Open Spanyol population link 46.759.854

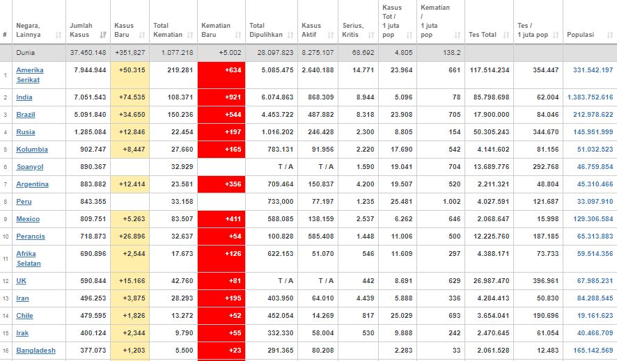click(x=595, y=166)
